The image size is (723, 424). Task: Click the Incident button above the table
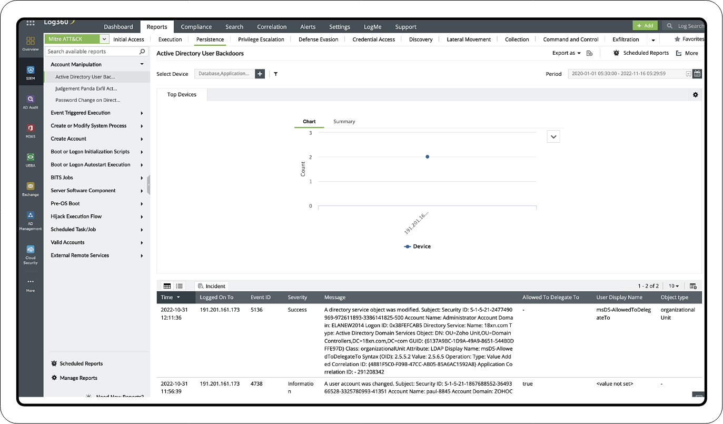click(x=212, y=286)
